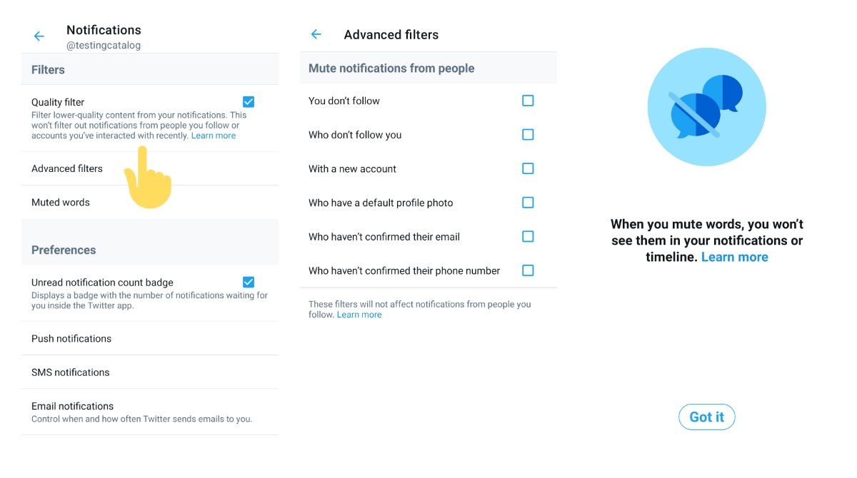Open Learn more under Quality filter
The width and height of the screenshot is (857, 478).
coord(214,136)
